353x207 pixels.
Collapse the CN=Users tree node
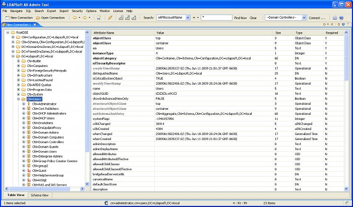pos(18,99)
